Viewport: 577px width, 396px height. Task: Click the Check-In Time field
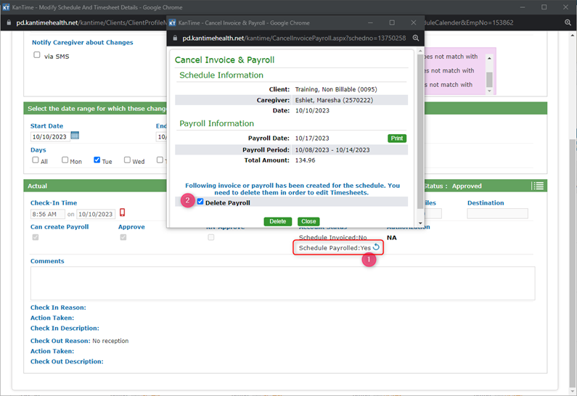coord(48,214)
